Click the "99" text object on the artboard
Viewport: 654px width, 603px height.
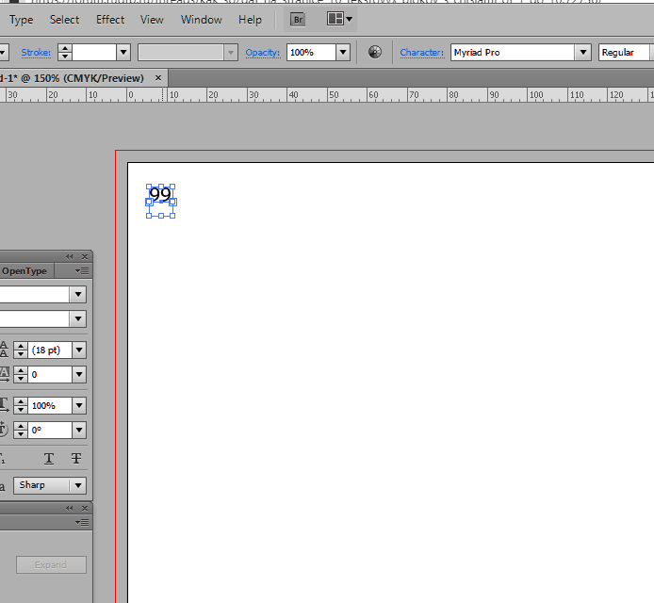[160, 194]
